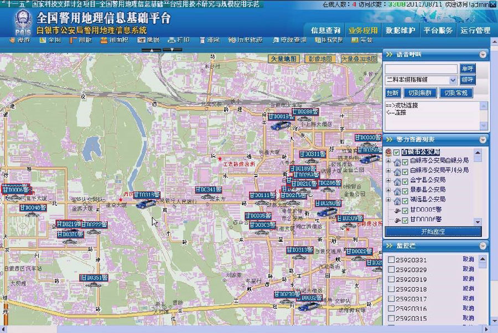
Task: Select the blue police car under 甘D0260警
Action: tap(327, 212)
